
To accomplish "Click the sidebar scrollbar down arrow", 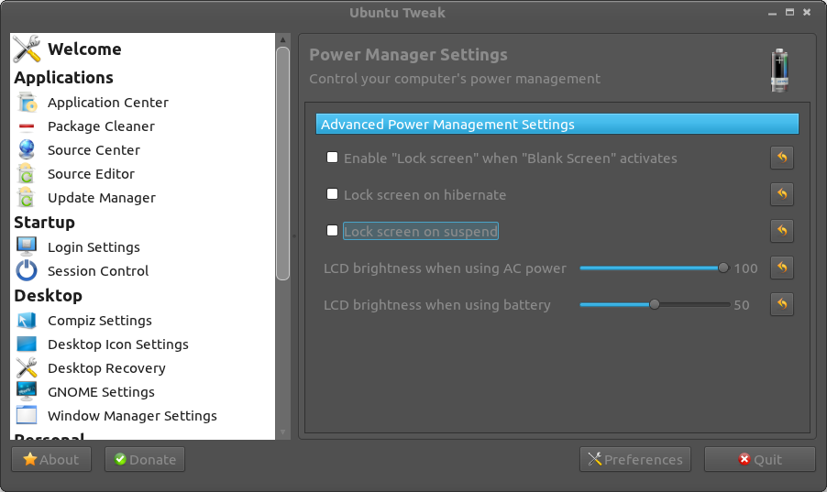I will click(x=282, y=432).
